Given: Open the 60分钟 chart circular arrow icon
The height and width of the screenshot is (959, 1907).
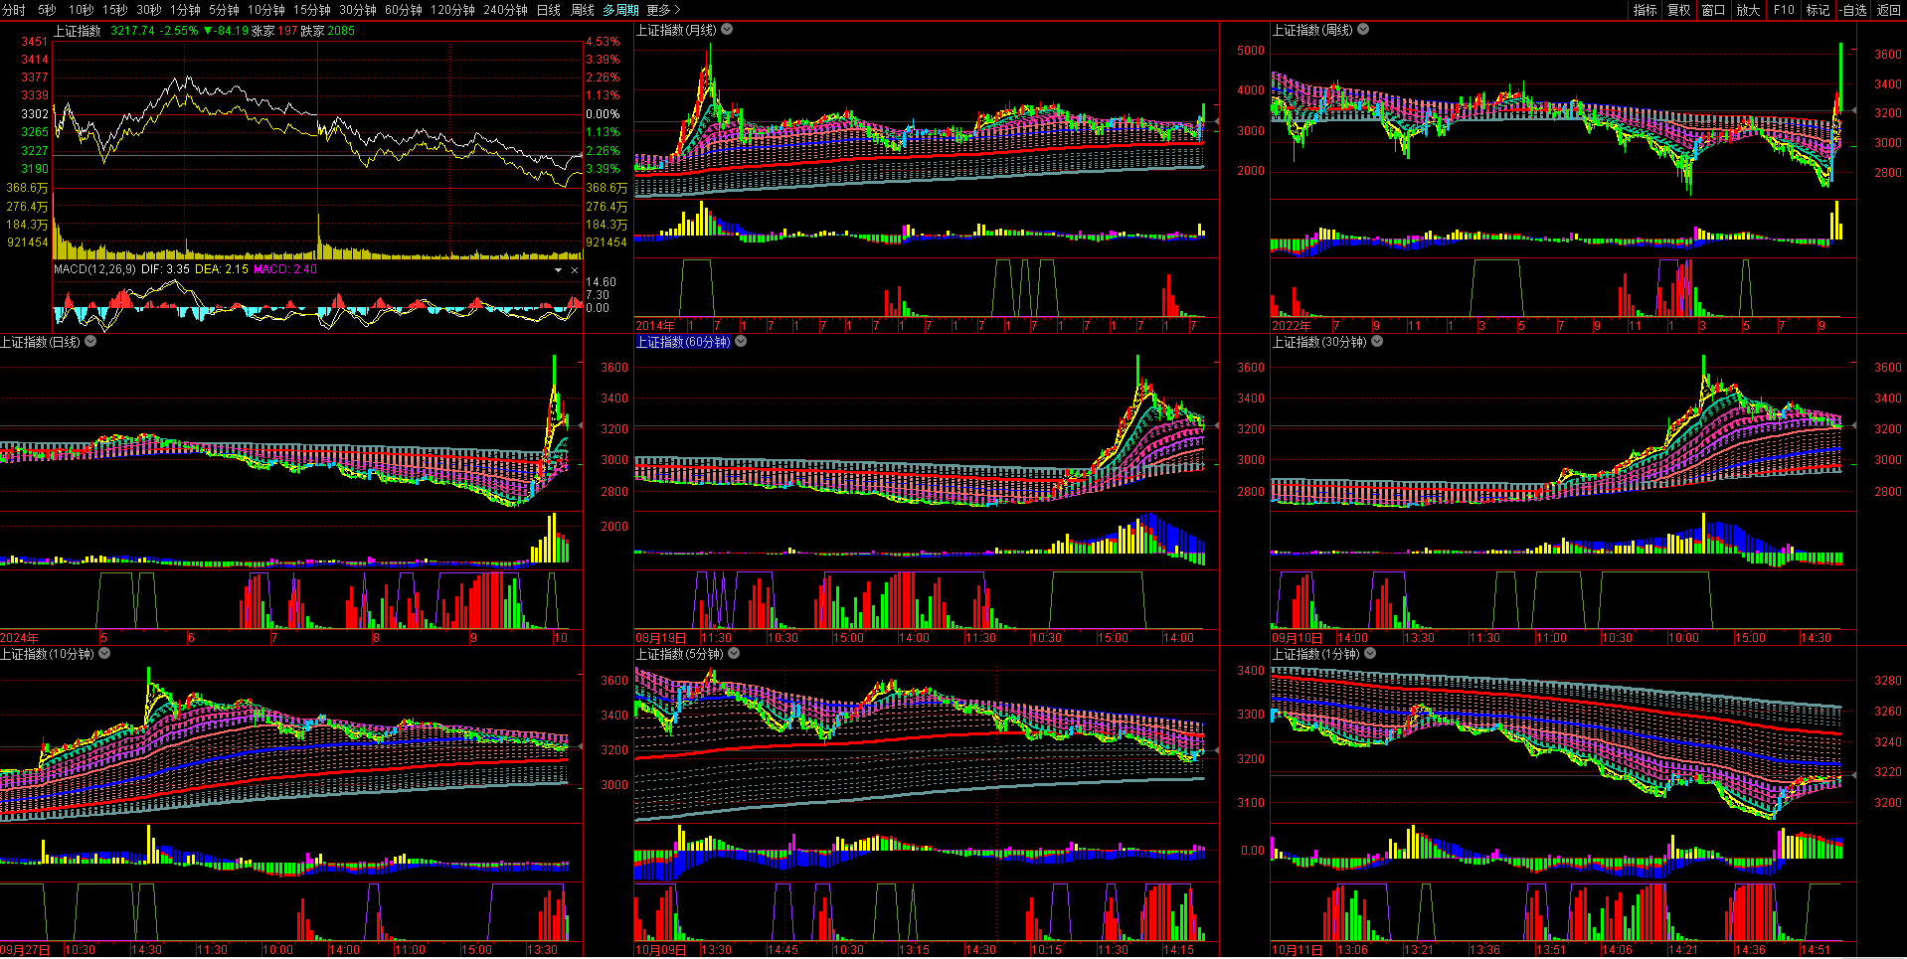Looking at the screenshot, I should pos(741,342).
